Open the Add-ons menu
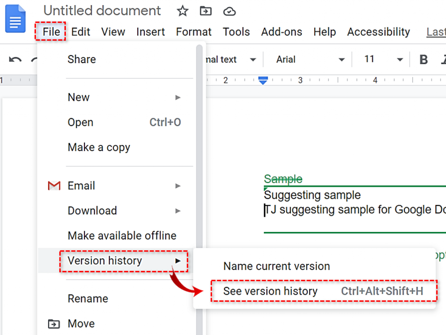Viewport: 446px width, 335px height. coord(281,32)
